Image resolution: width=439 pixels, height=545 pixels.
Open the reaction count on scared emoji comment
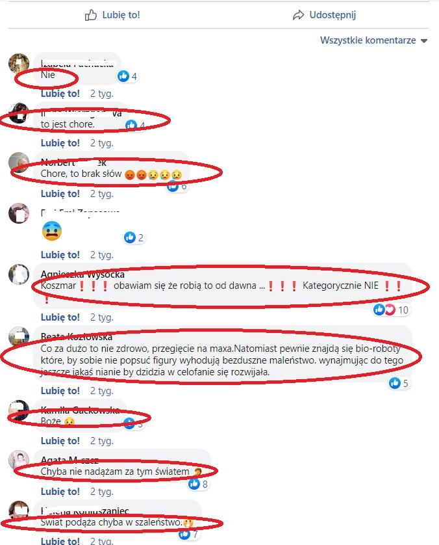tap(134, 238)
